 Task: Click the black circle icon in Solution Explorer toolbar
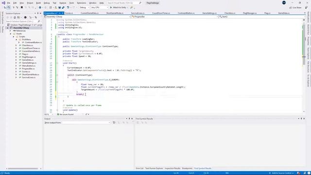(25, 17)
